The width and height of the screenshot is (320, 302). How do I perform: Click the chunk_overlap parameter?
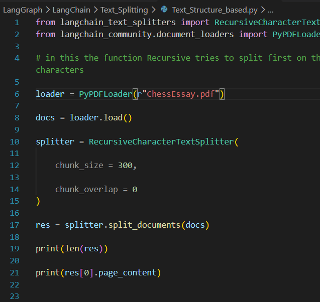click(86, 189)
